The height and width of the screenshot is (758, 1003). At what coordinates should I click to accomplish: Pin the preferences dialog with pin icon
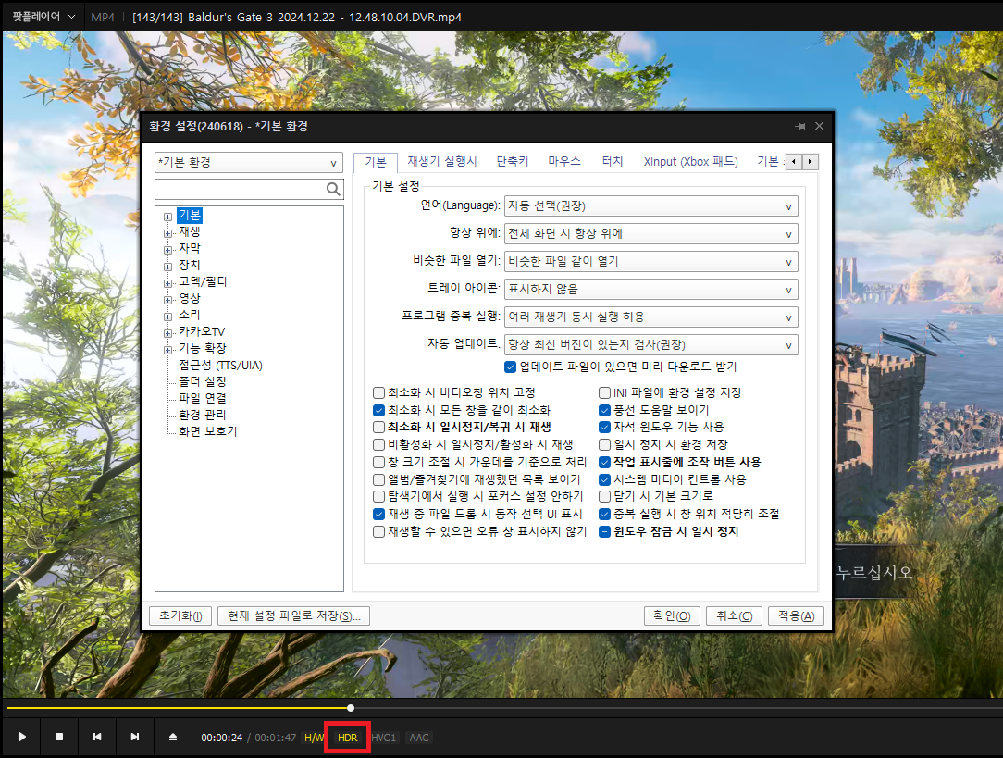click(x=800, y=126)
